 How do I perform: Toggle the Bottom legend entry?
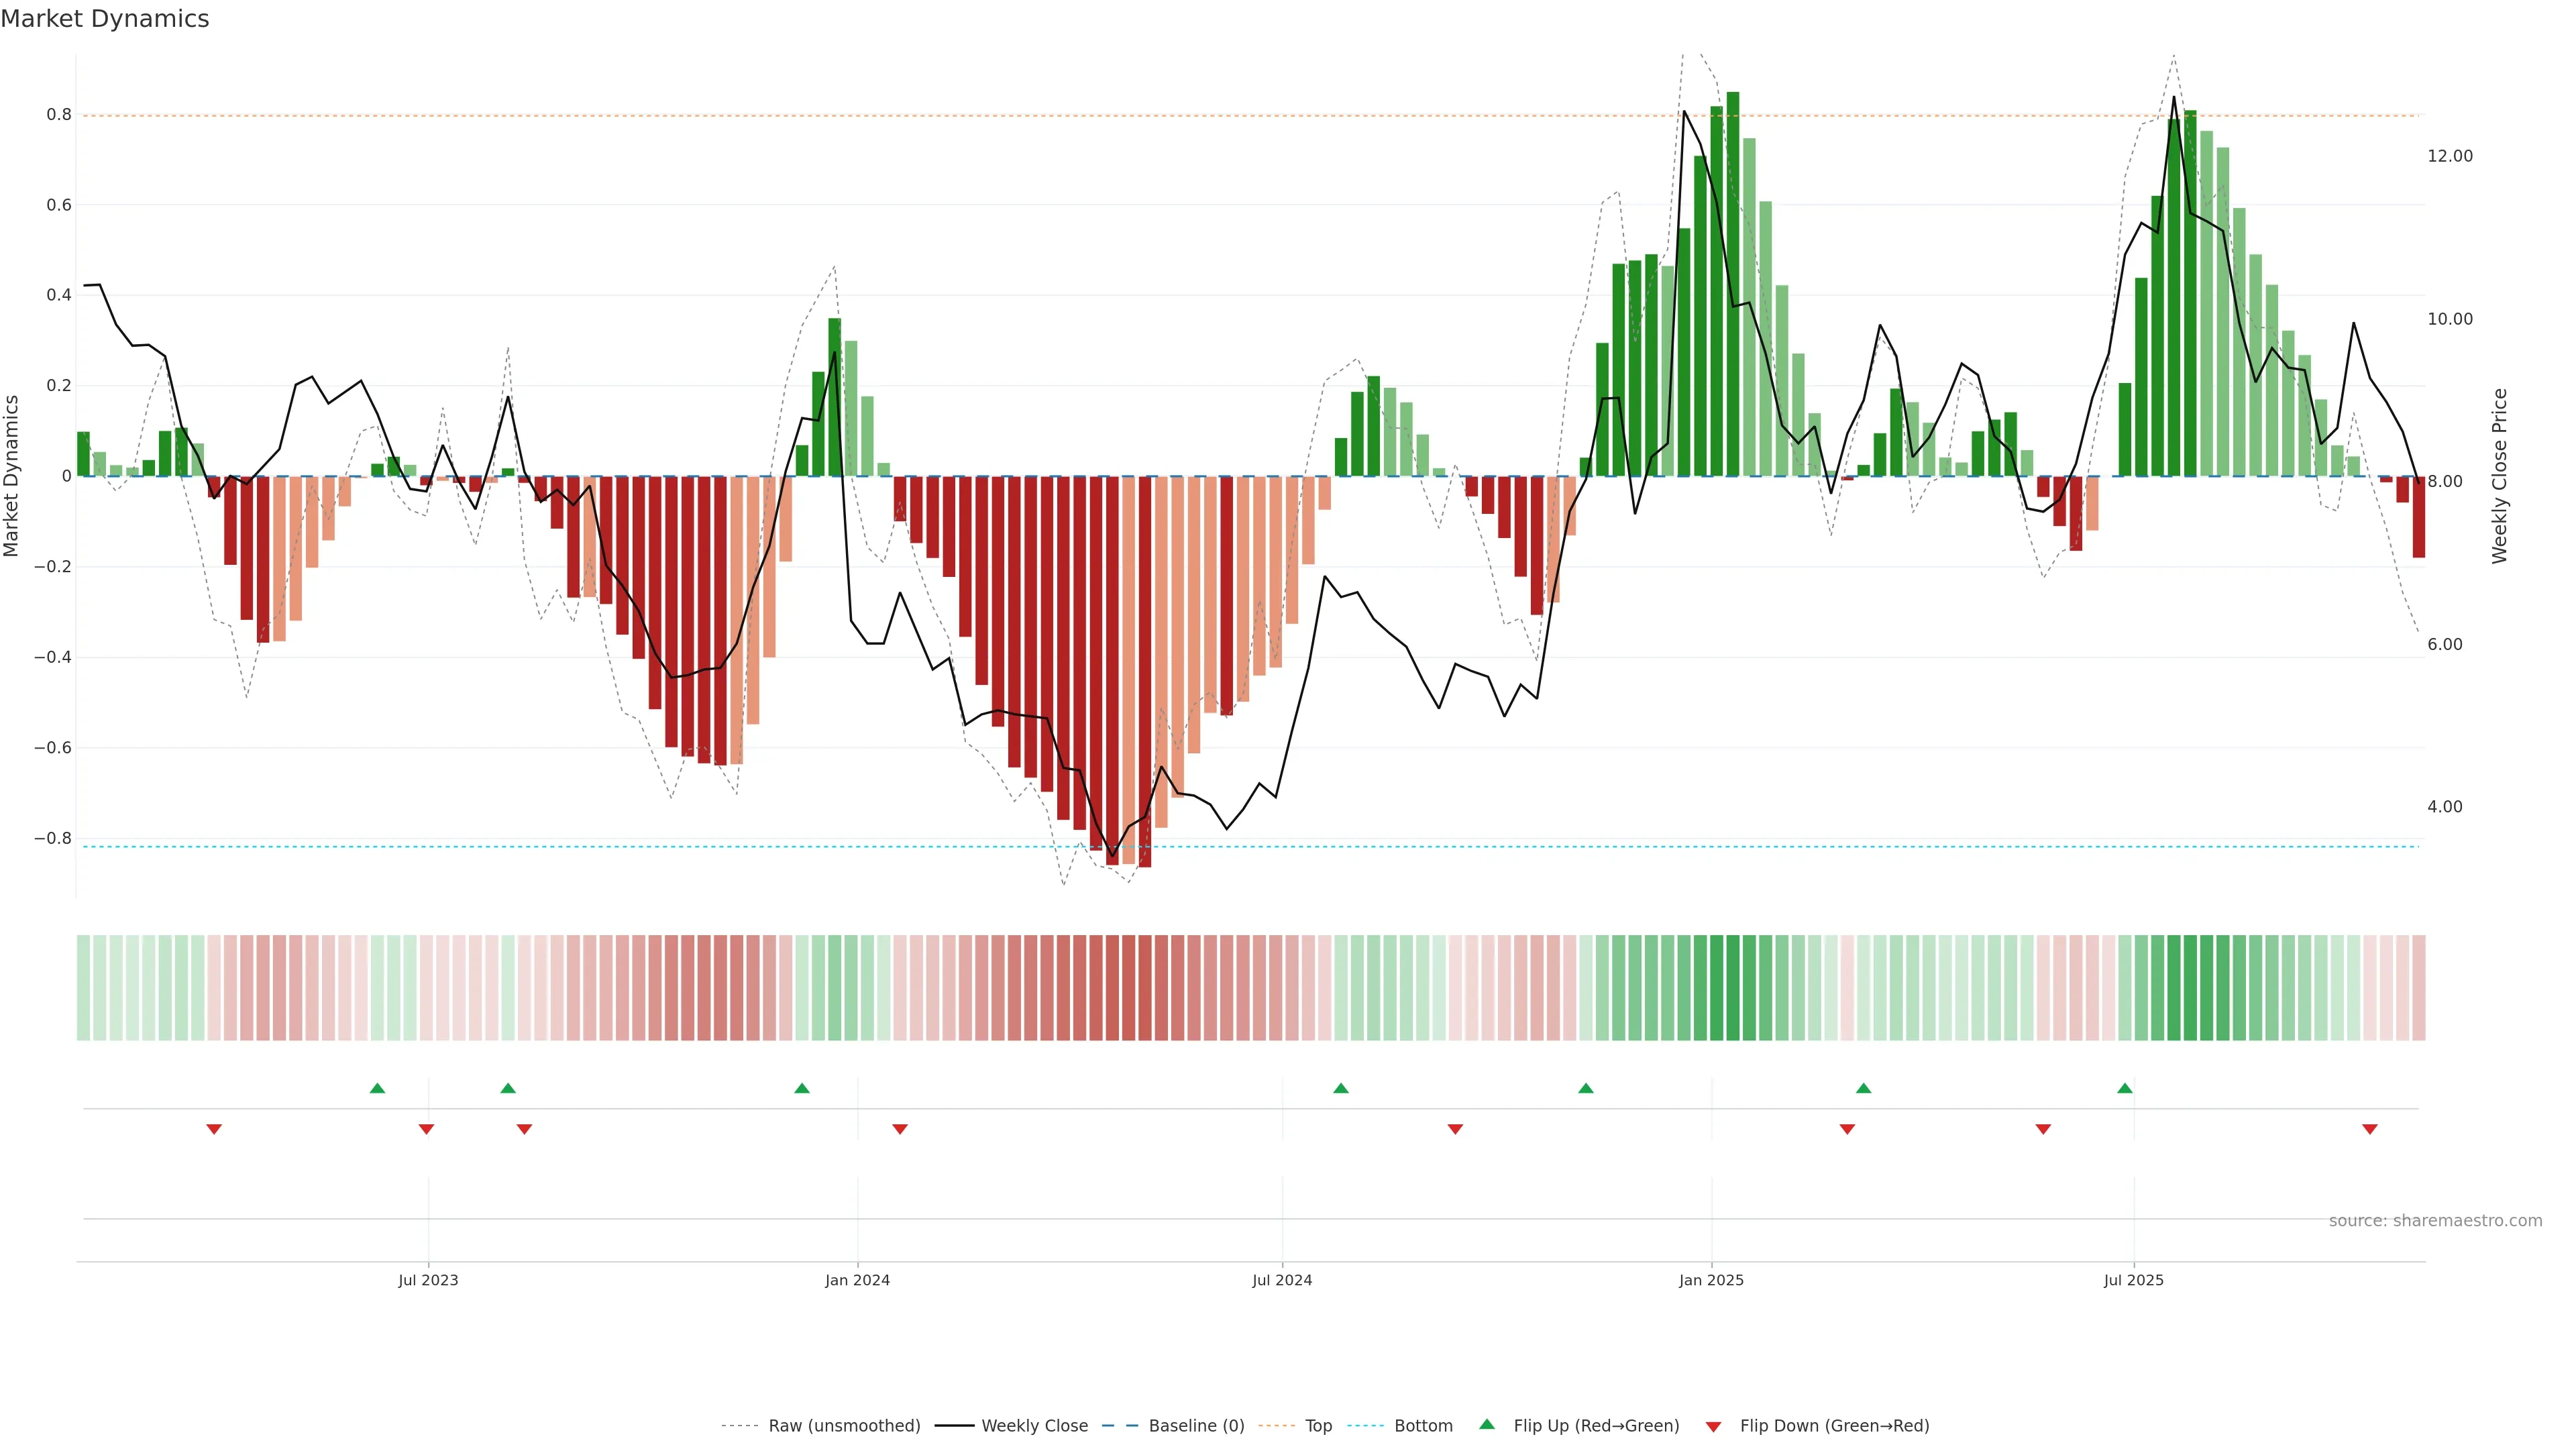coord(1423,1426)
